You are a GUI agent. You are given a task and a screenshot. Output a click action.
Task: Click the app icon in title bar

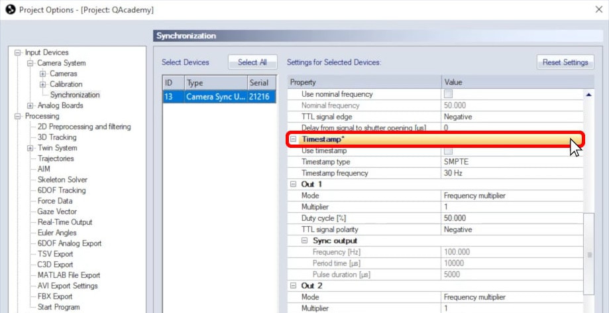(x=10, y=10)
